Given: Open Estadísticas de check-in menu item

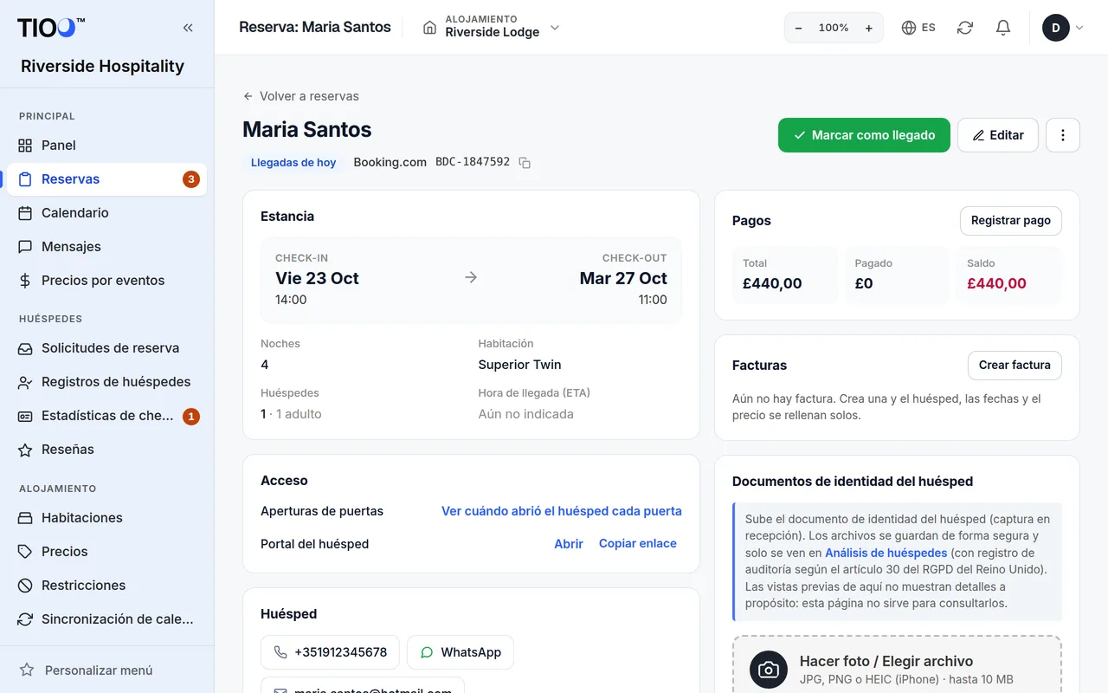Looking at the screenshot, I should click(x=106, y=416).
